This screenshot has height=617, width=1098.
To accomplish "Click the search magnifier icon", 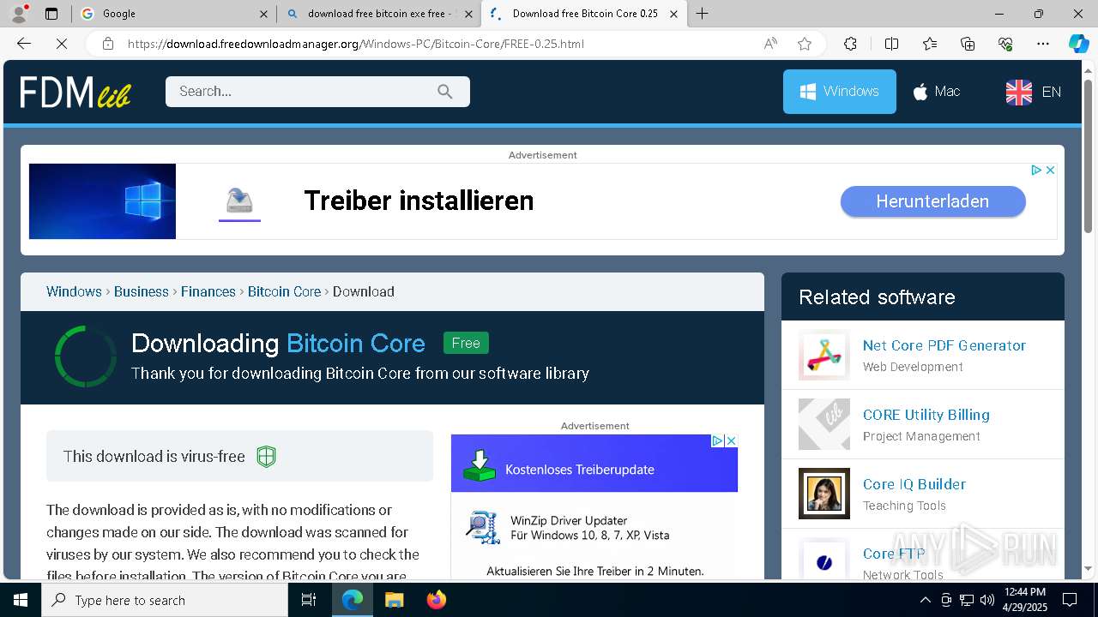I will pyautogui.click(x=444, y=92).
